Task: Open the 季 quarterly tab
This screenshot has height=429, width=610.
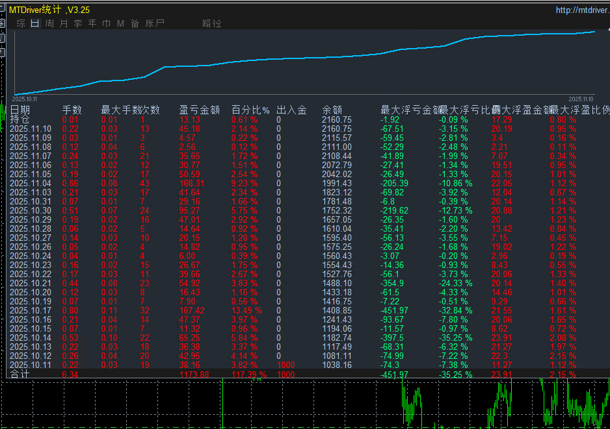Action: click(x=78, y=23)
